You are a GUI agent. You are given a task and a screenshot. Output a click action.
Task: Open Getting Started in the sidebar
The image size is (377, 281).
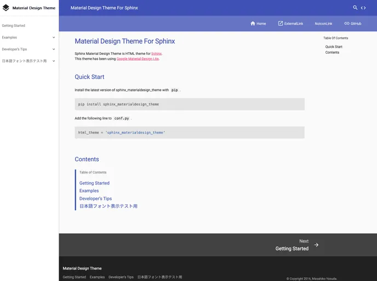pos(14,26)
